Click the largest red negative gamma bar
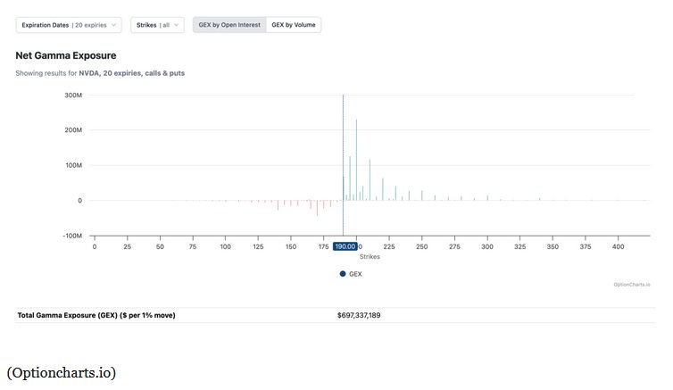 [317, 208]
